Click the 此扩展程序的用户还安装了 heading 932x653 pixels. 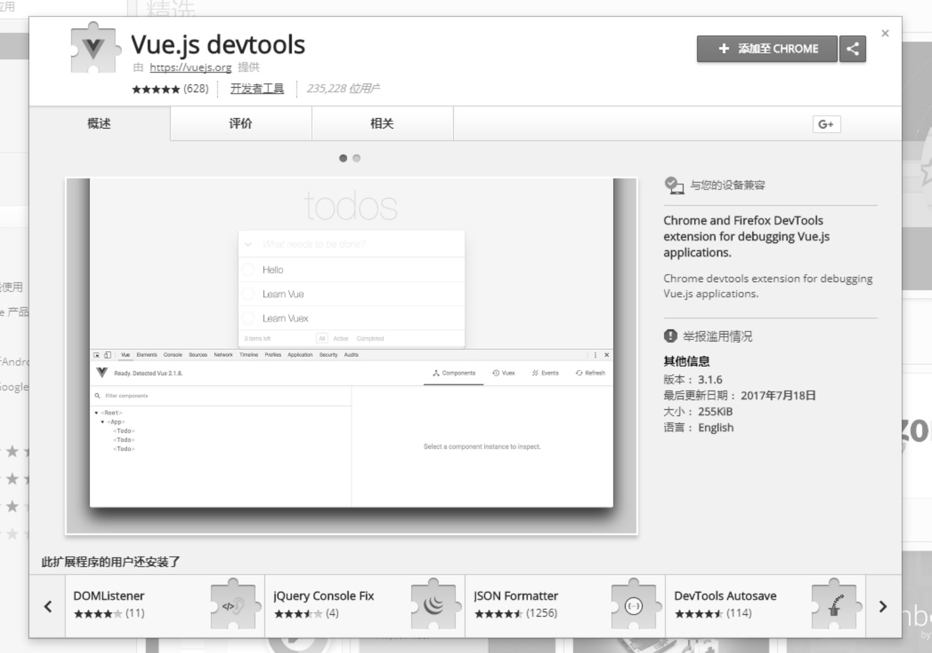(x=110, y=562)
